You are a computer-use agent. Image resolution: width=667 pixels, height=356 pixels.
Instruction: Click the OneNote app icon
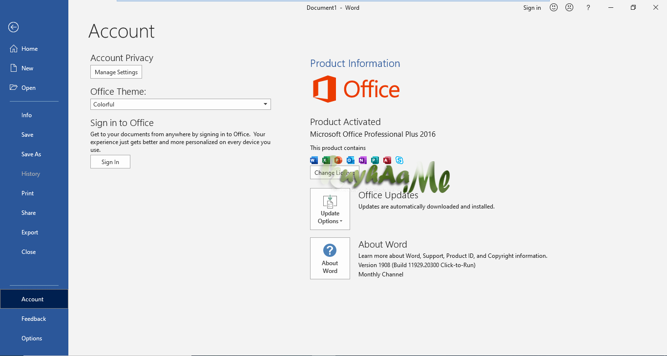point(363,160)
